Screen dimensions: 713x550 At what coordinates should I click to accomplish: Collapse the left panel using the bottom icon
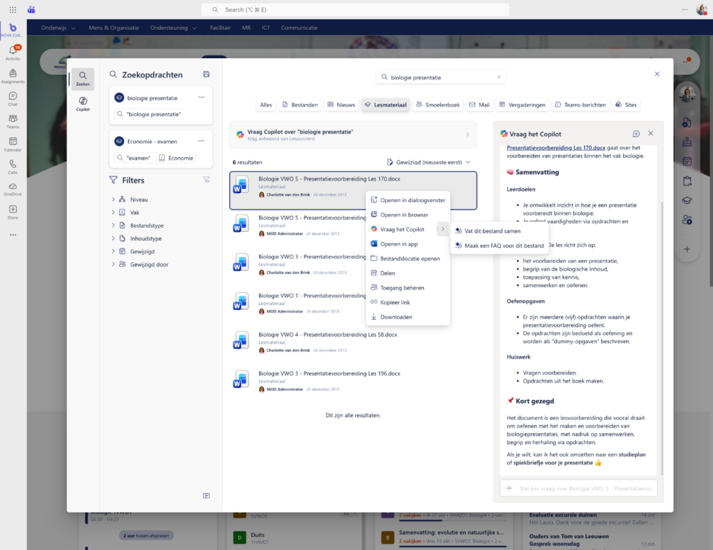[x=206, y=495]
